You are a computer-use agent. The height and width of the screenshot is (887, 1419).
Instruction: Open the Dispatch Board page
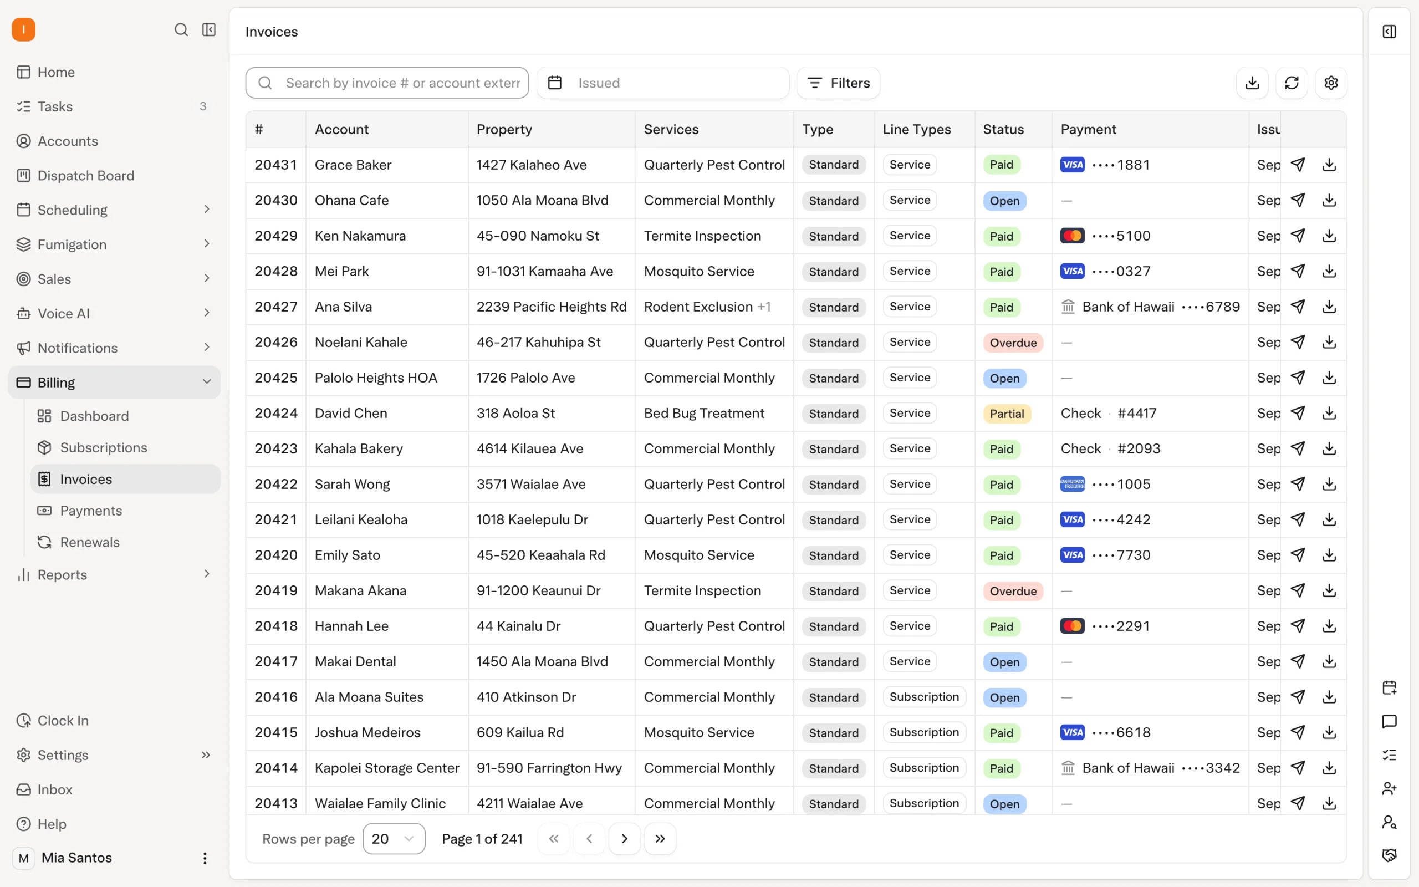point(114,175)
